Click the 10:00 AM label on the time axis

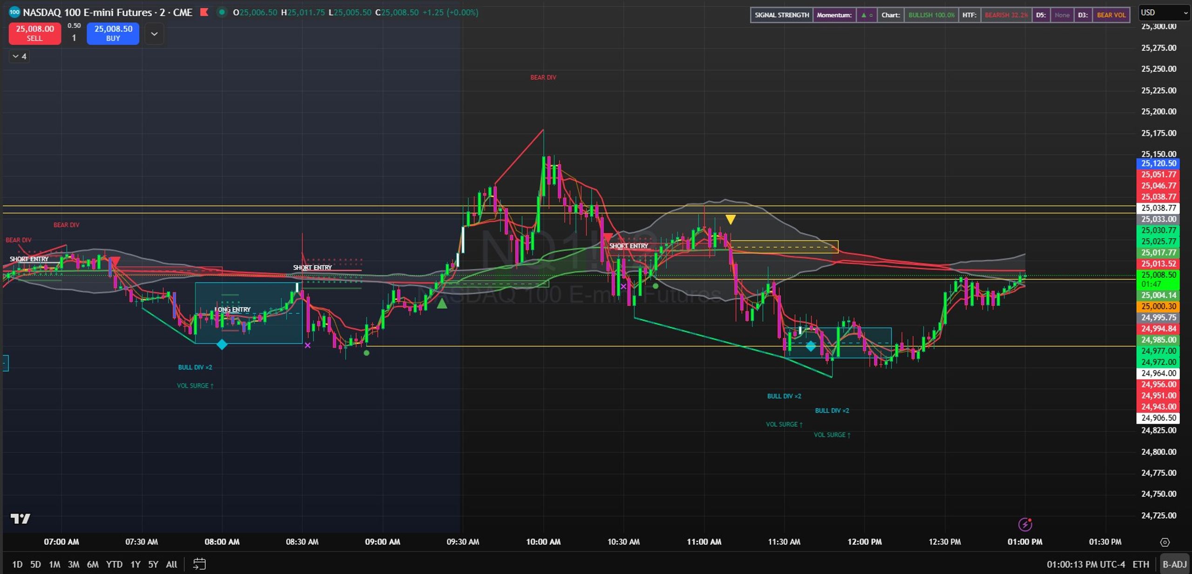pos(543,542)
